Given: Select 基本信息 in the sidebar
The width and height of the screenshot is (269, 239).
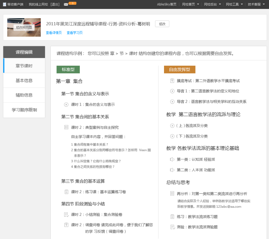Looking at the screenshot, I should [24, 80].
